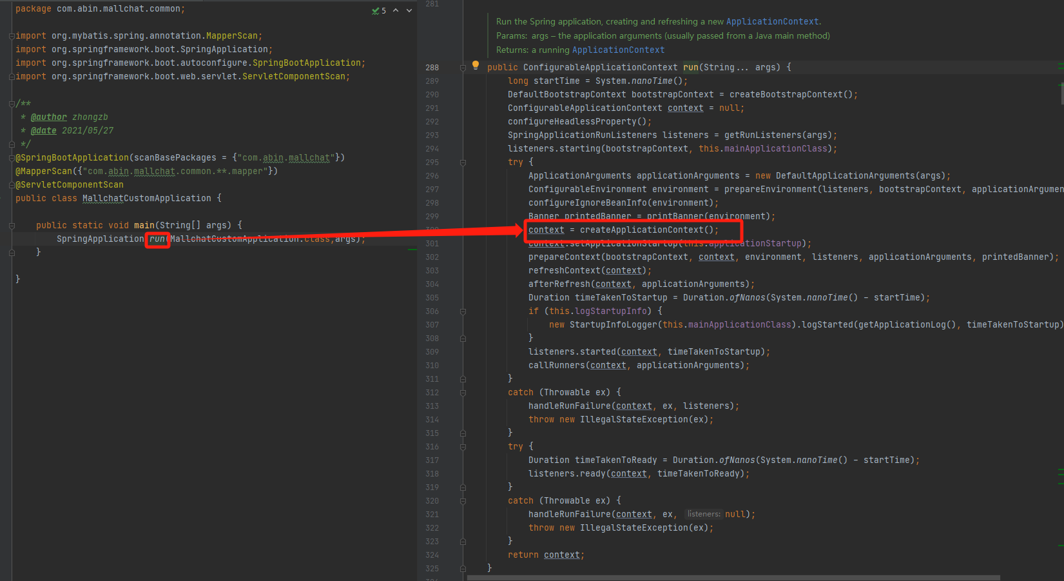Click MallchatCustomApplication in the class declaration
The height and width of the screenshot is (581, 1064).
click(147, 199)
